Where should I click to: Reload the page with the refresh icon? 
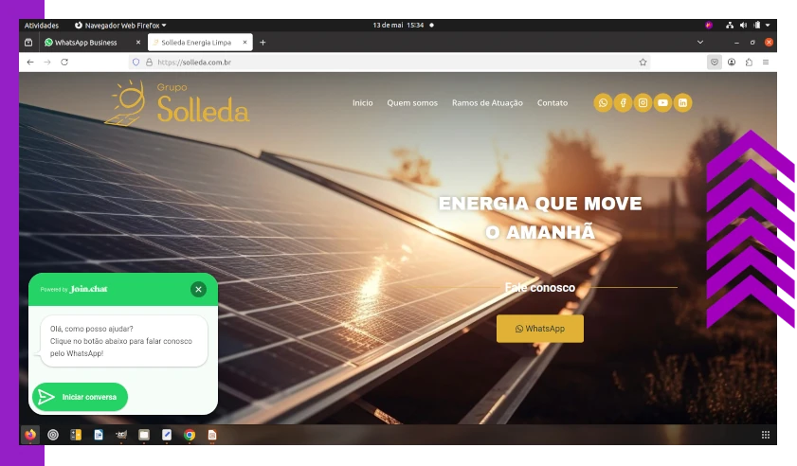coord(64,62)
